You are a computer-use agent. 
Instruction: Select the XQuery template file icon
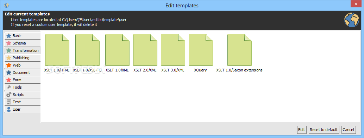tap(201, 50)
